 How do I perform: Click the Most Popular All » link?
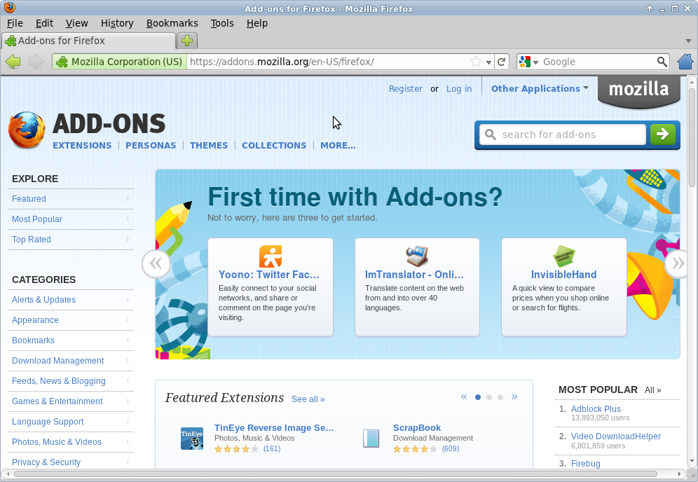click(x=652, y=390)
